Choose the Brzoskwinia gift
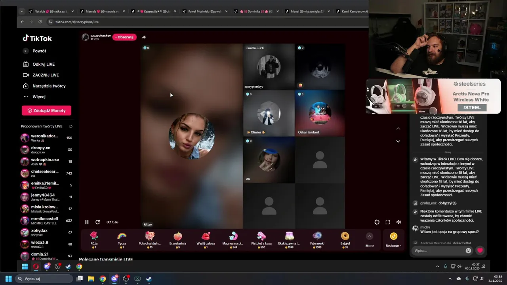The height and width of the screenshot is (285, 507). coord(178,240)
